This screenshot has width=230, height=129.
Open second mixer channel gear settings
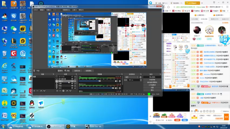click(x=120, y=88)
